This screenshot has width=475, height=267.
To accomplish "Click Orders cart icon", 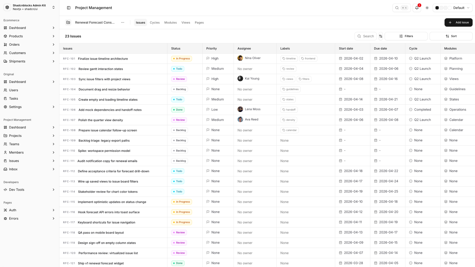I will tap(5, 44).
